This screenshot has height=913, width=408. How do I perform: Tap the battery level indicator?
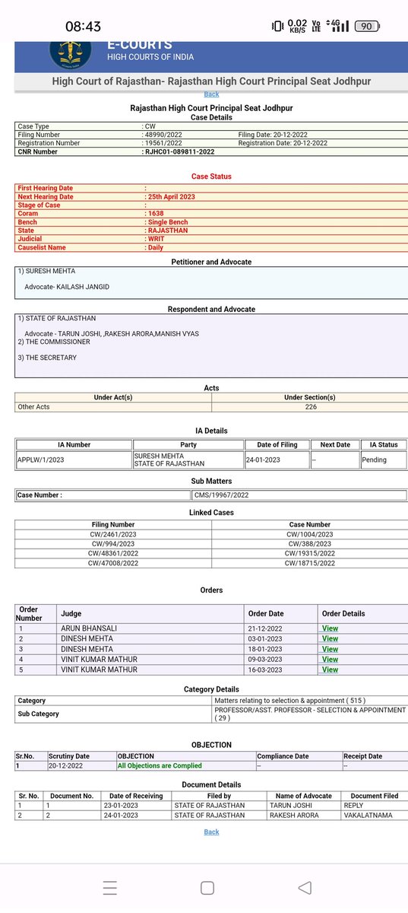(x=367, y=26)
